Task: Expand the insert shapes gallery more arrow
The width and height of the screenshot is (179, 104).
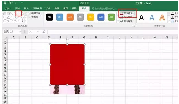Action: point(26,21)
